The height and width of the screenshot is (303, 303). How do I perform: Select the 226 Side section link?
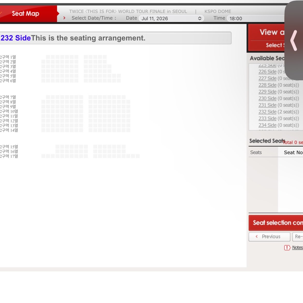coord(268,72)
